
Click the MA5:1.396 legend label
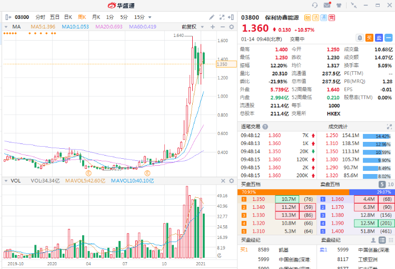[x=43, y=27]
